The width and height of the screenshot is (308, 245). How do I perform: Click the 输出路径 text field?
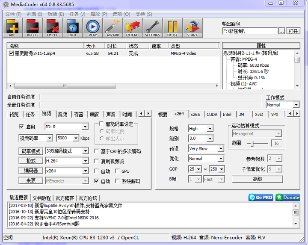click(x=250, y=31)
